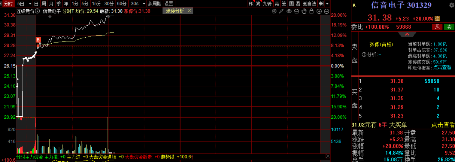The image size is (455, 162).
Task: Select the 1分 one-minute period
Action: pos(75,4)
